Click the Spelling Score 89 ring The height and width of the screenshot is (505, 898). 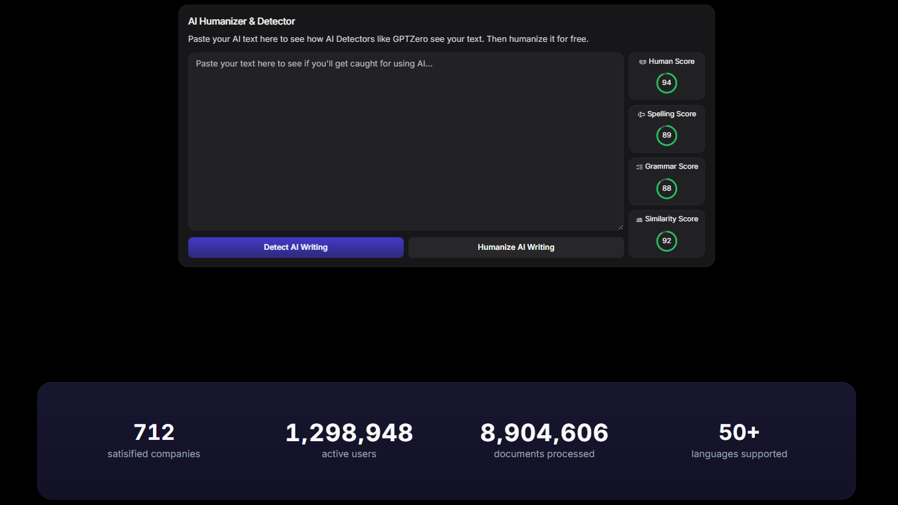tap(667, 136)
